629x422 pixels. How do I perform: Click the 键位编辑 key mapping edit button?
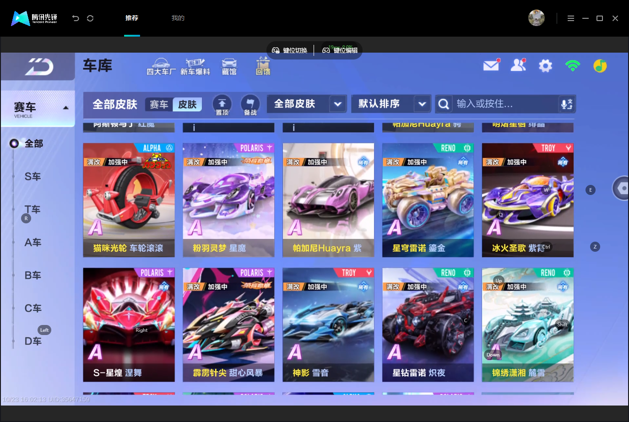340,50
